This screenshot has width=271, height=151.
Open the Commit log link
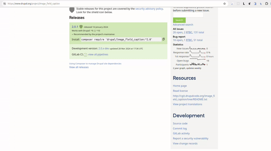[x=180, y=129]
